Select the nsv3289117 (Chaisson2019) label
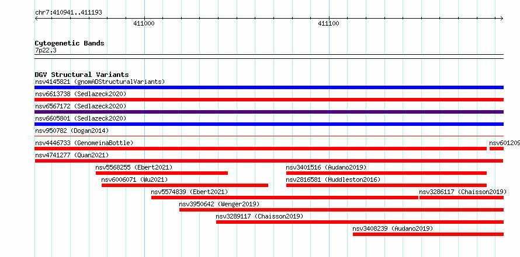This screenshot has height=257, width=520. [259, 216]
